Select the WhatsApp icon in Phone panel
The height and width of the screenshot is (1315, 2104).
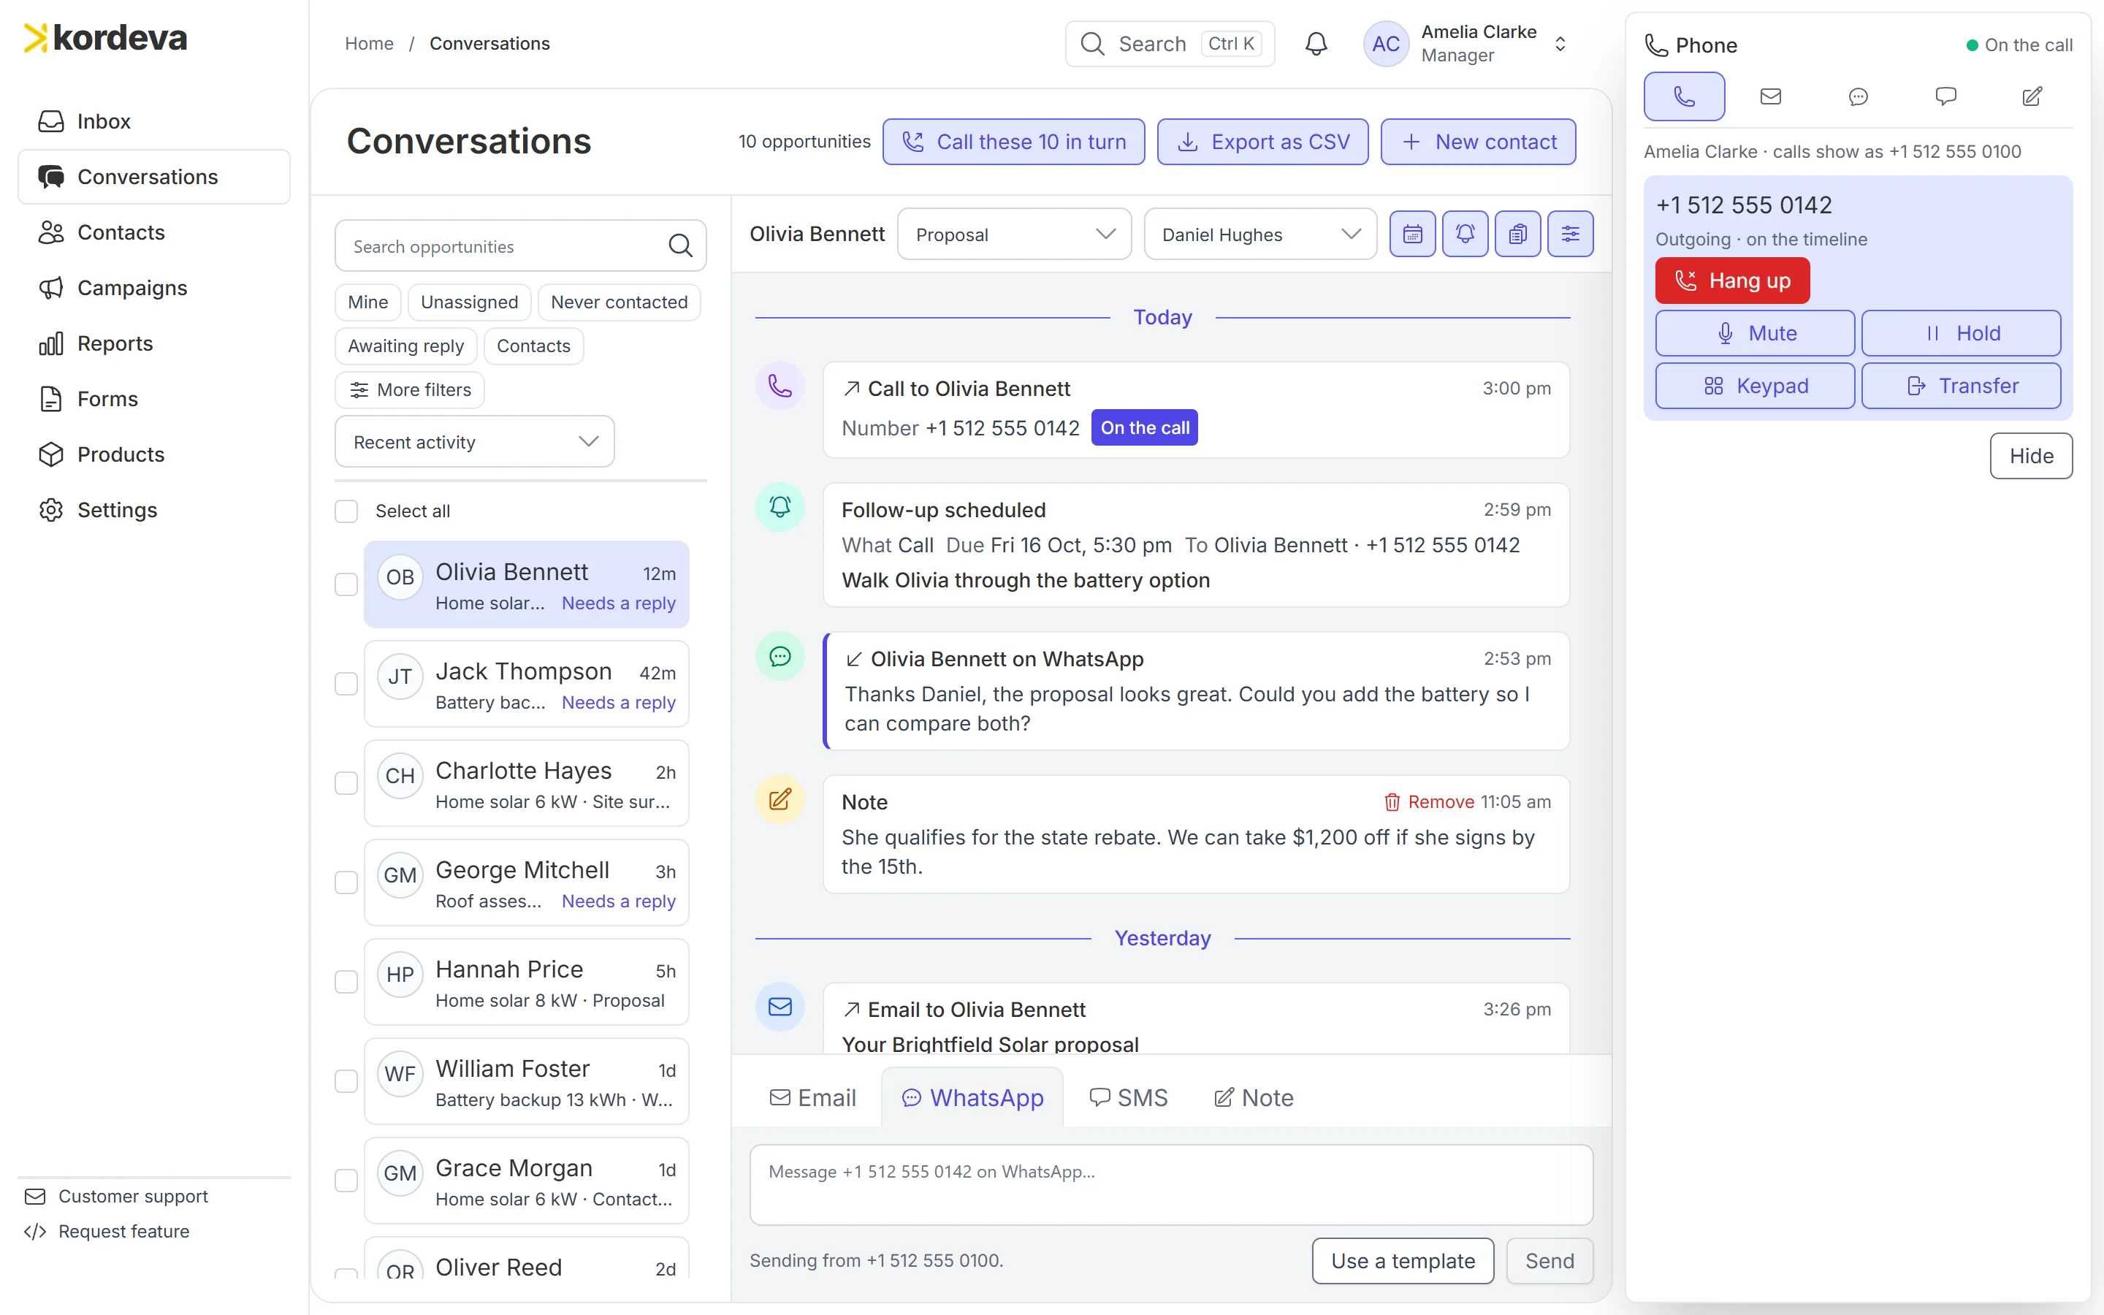click(1858, 96)
